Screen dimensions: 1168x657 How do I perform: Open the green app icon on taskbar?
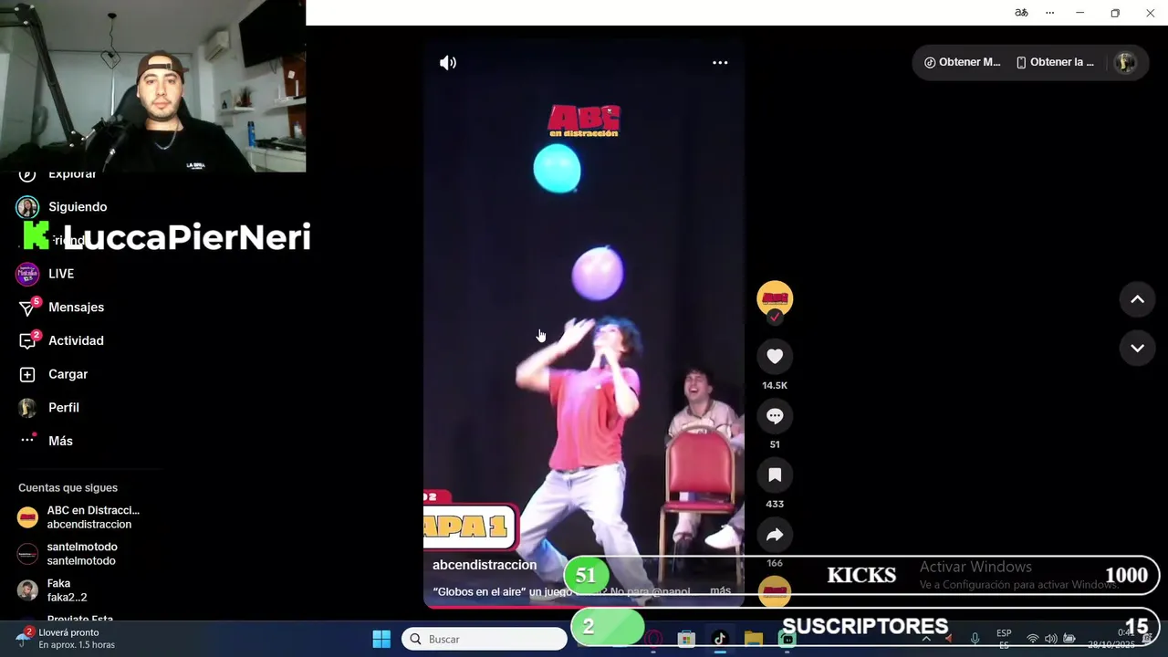pos(787,639)
